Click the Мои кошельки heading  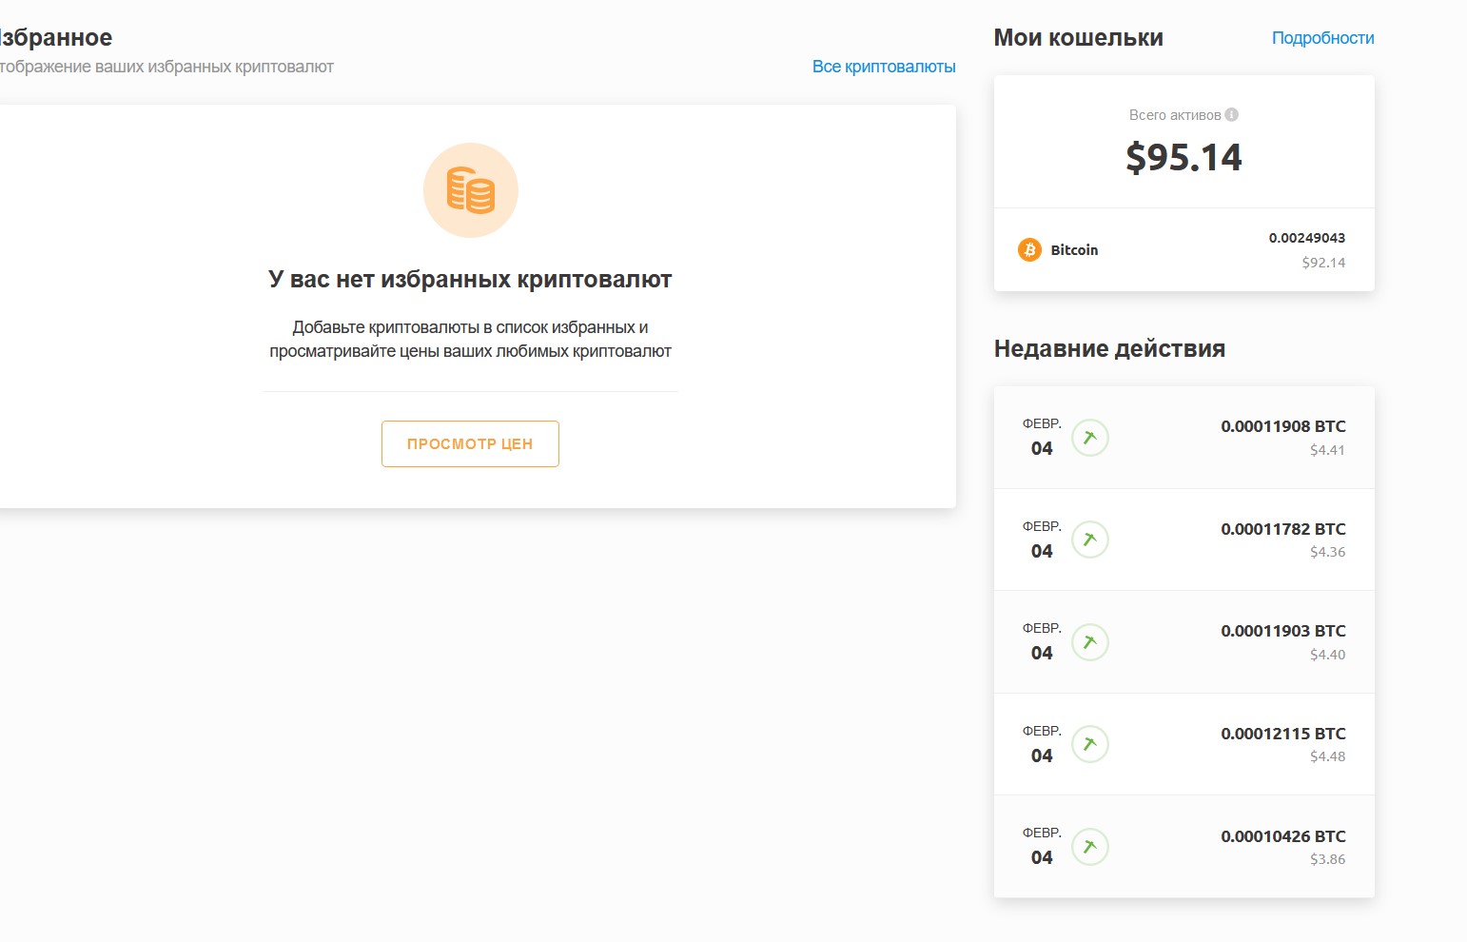(1078, 38)
